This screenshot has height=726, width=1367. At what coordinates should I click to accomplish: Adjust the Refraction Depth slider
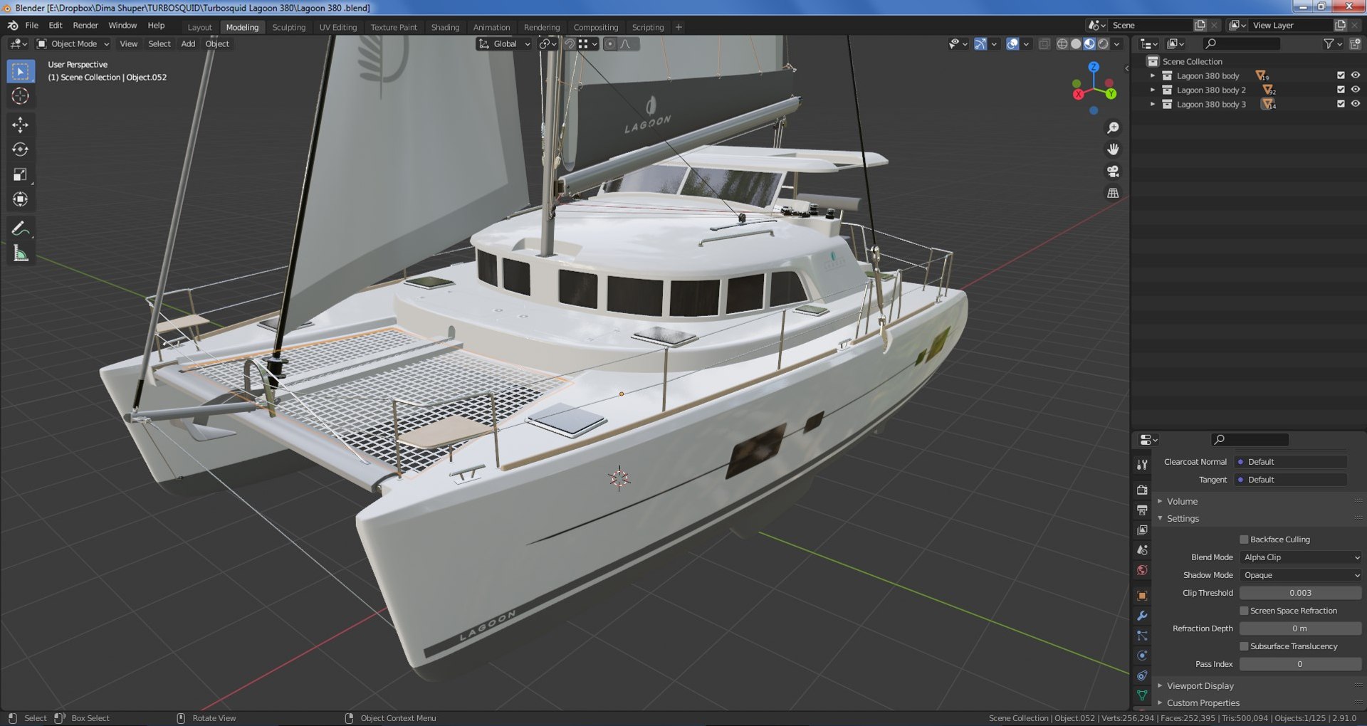pyautogui.click(x=1300, y=628)
